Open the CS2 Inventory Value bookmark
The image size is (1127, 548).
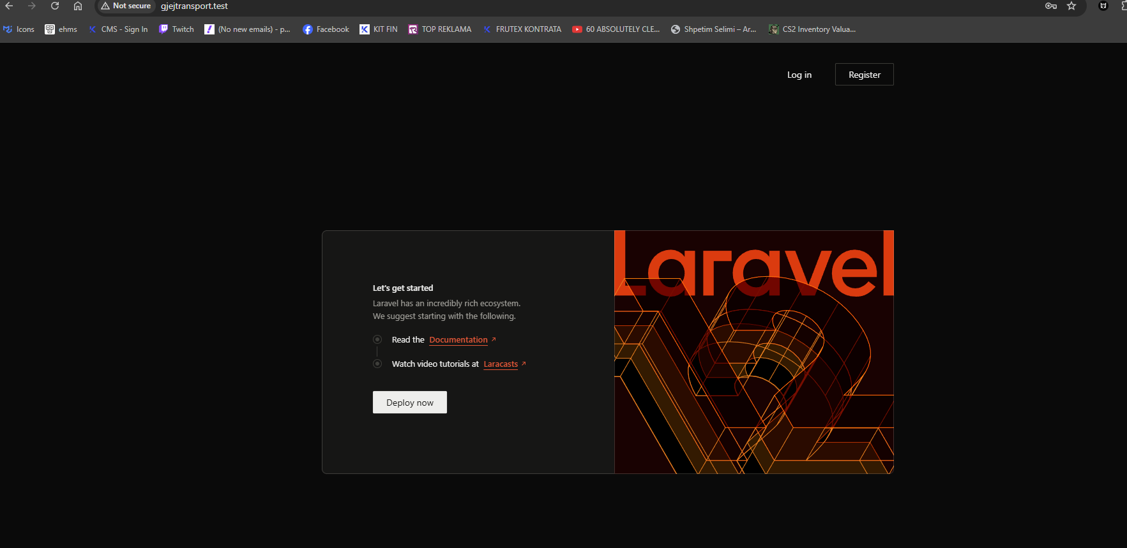812,29
